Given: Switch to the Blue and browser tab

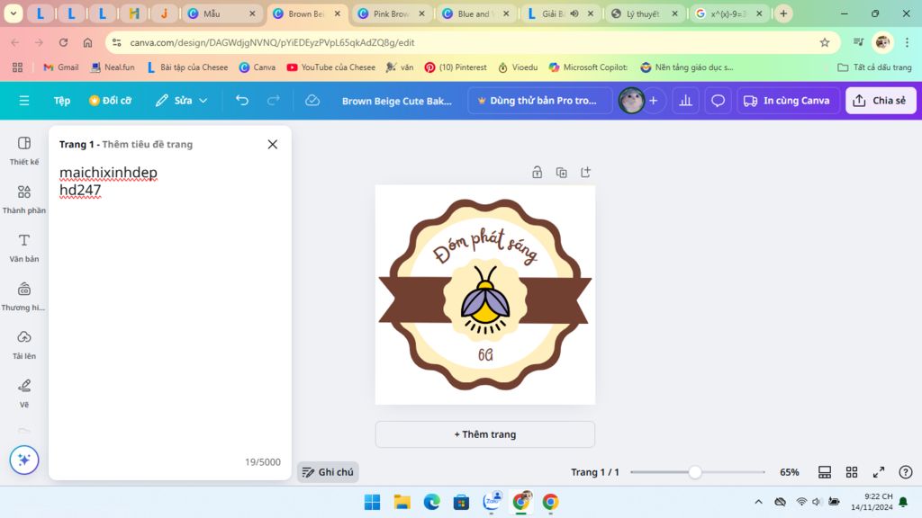Looking at the screenshot, I should tap(475, 13).
